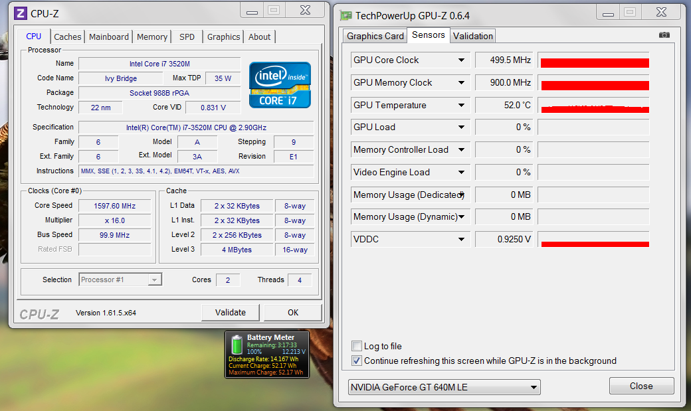The height and width of the screenshot is (411, 691).
Task: Switch to Graphics Card tab in GPU-Z
Action: click(375, 36)
